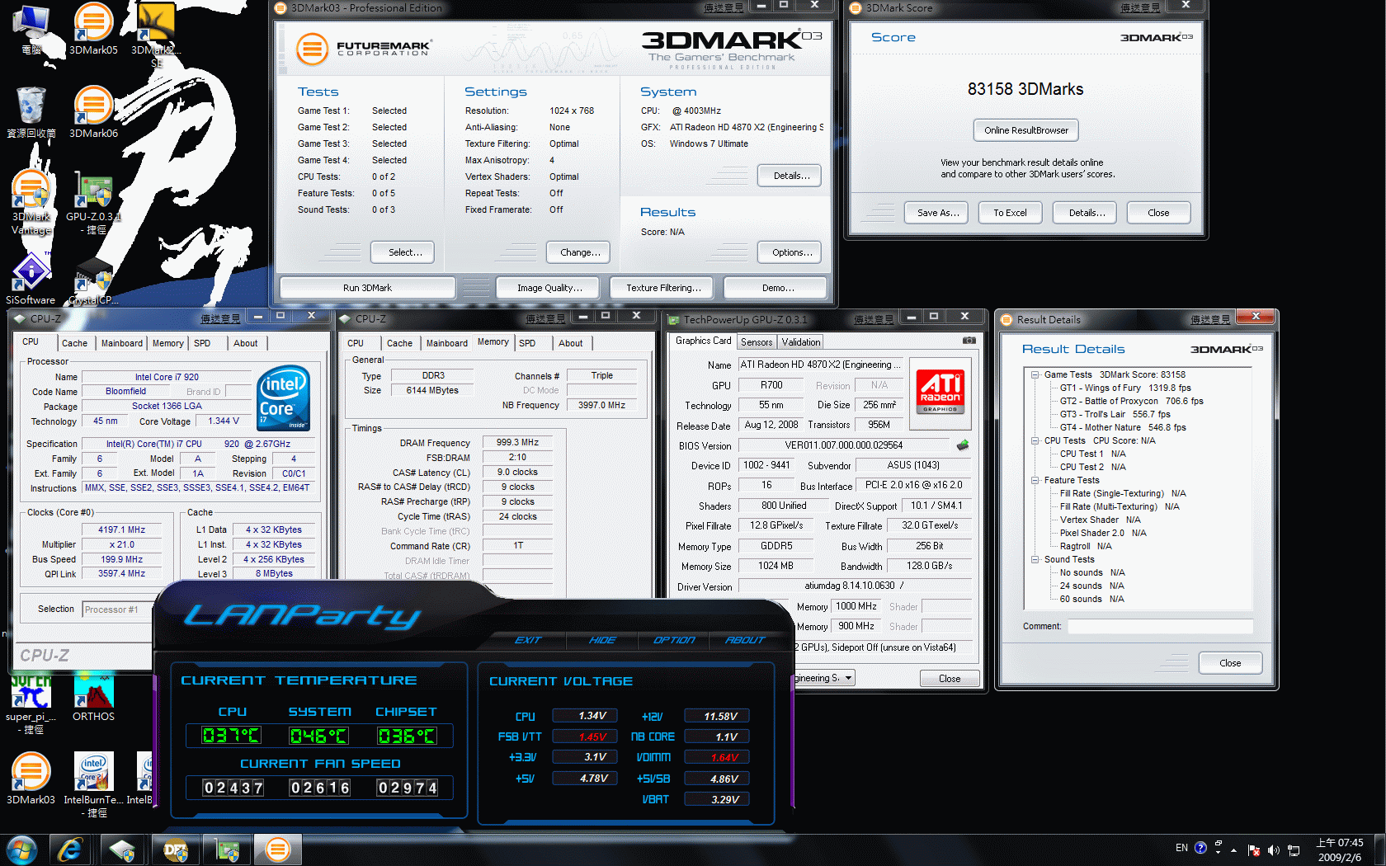
Task: Click Options button under Results
Action: click(790, 252)
